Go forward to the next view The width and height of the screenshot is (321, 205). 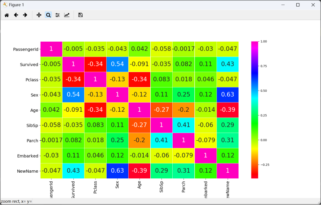[25, 15]
